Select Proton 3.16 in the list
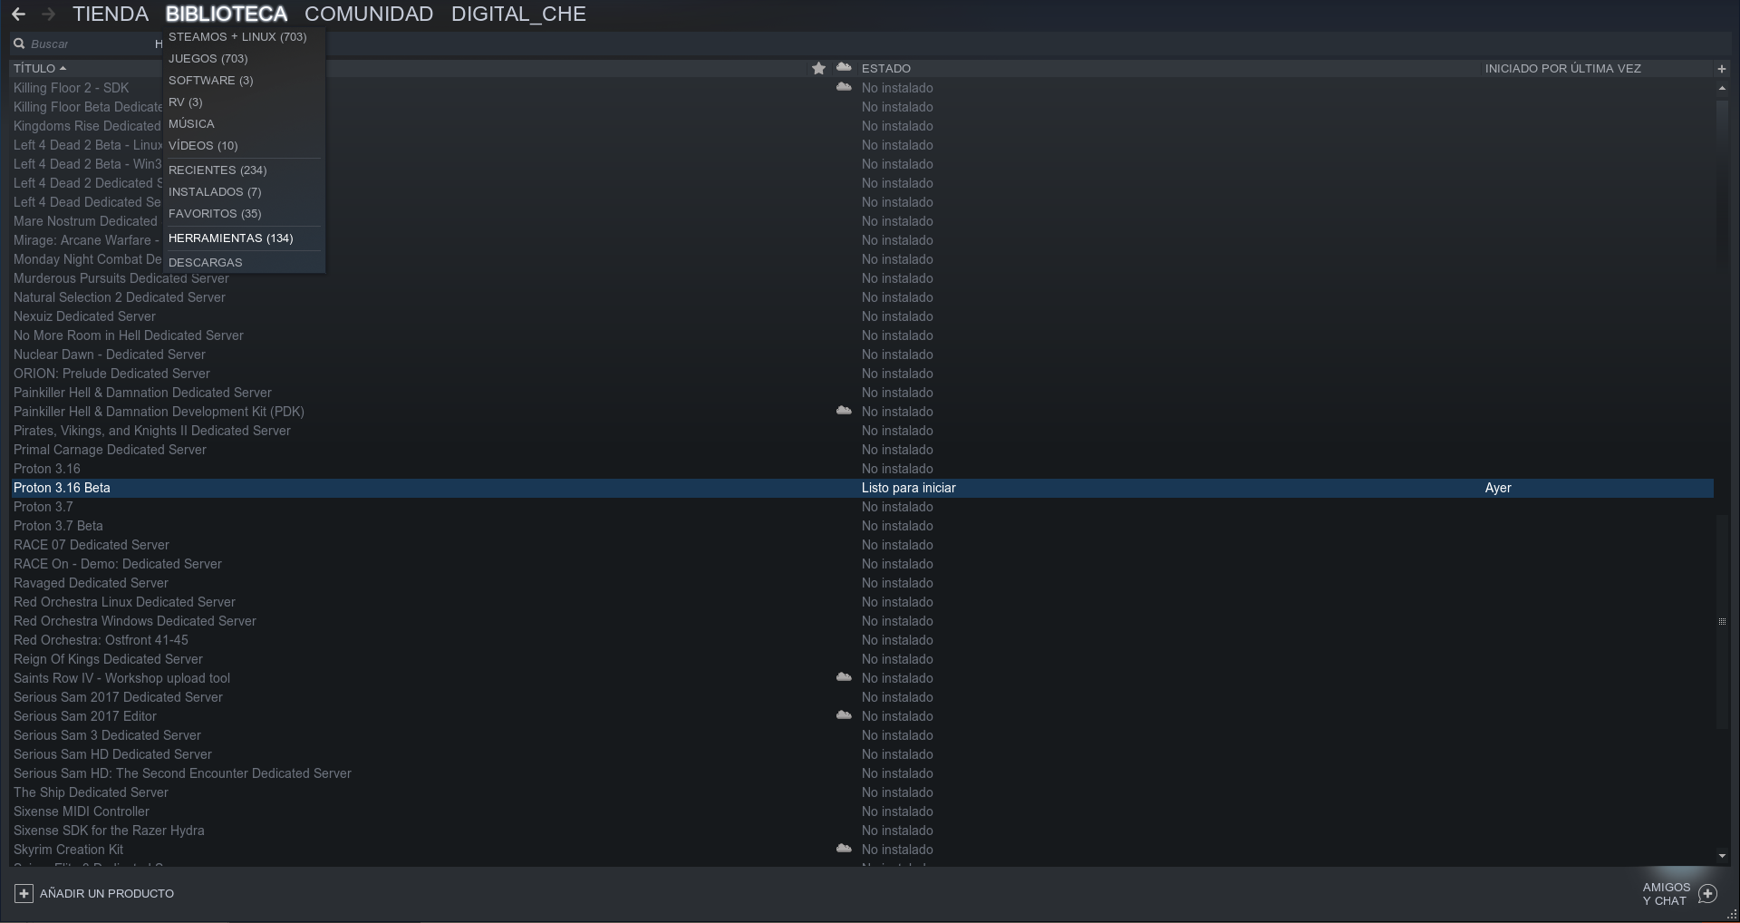The image size is (1740, 923). point(47,469)
